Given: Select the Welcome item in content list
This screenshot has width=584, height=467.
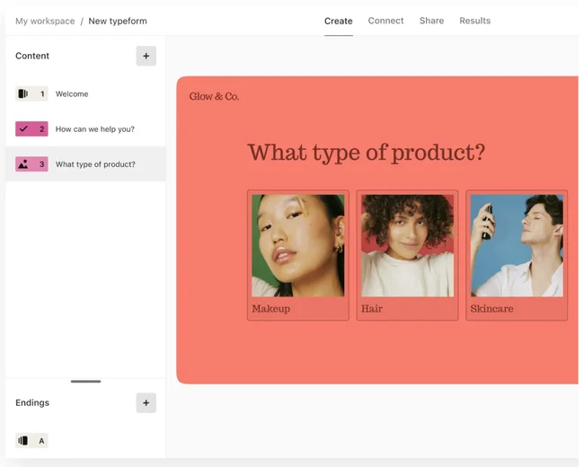Looking at the screenshot, I should 72,93.
